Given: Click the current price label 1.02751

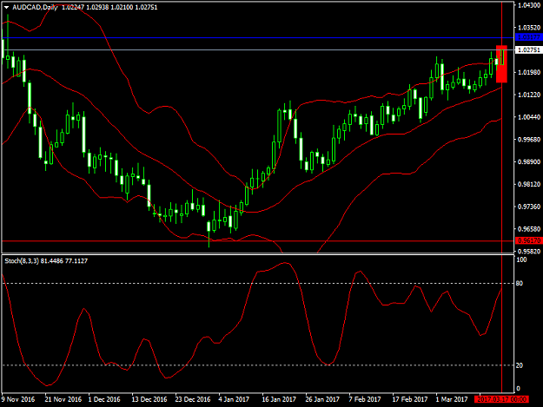Looking at the screenshot, I should point(528,50).
